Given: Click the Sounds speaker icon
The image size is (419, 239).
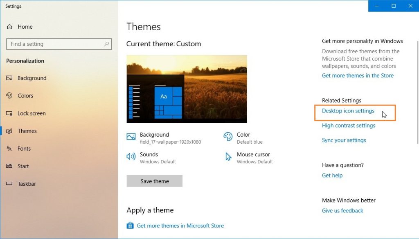Looking at the screenshot, I should coord(131,156).
